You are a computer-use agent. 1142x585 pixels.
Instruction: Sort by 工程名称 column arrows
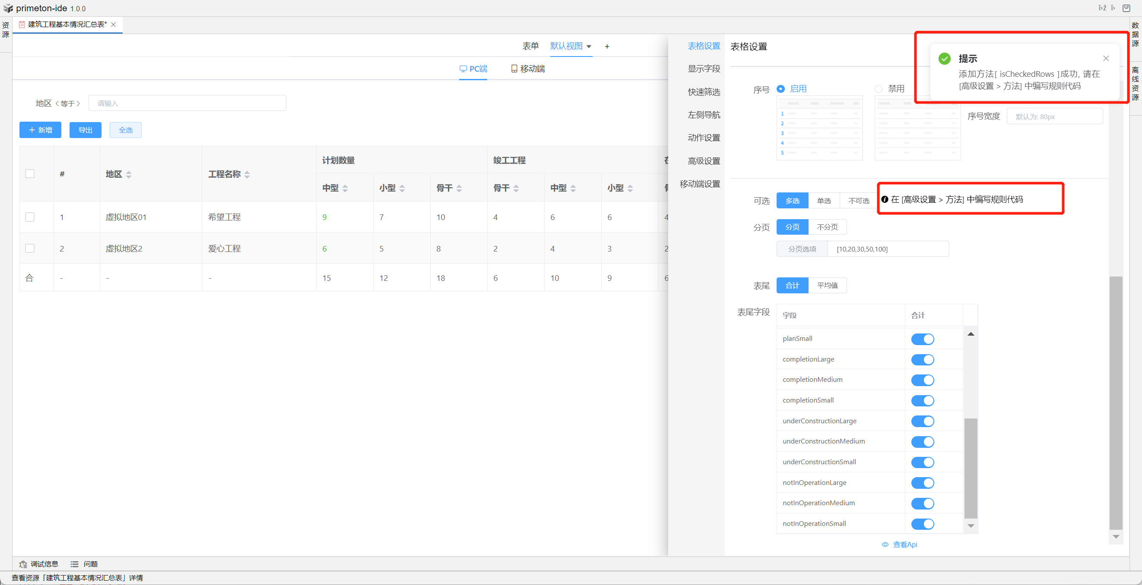(247, 174)
